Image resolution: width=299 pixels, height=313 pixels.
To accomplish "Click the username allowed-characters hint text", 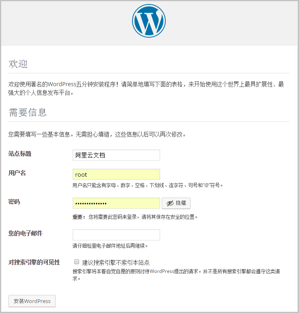I will [148, 186].
